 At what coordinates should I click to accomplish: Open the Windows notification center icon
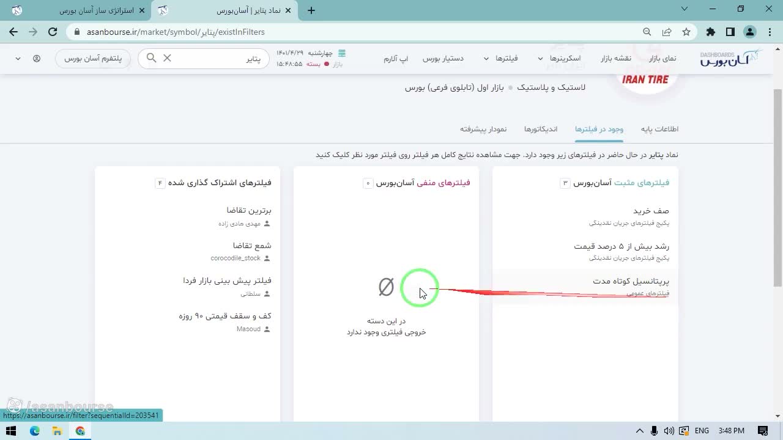[763, 431]
